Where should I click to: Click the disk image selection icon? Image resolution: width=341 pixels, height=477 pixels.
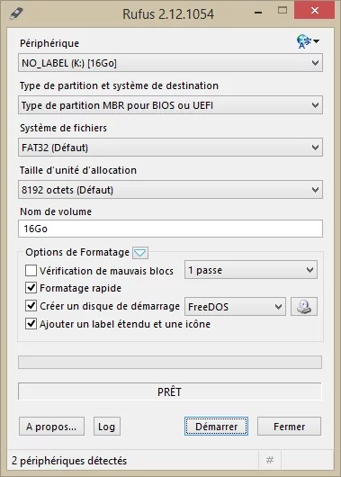point(304,306)
